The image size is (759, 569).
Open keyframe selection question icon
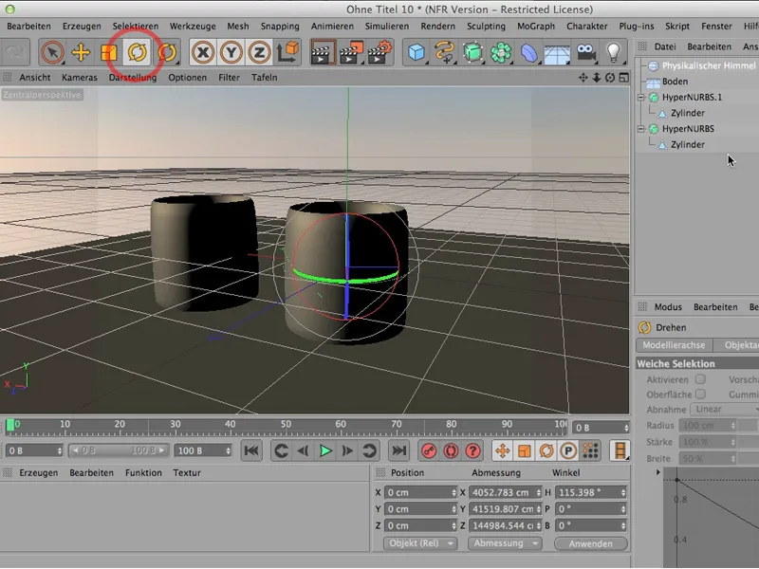click(472, 451)
